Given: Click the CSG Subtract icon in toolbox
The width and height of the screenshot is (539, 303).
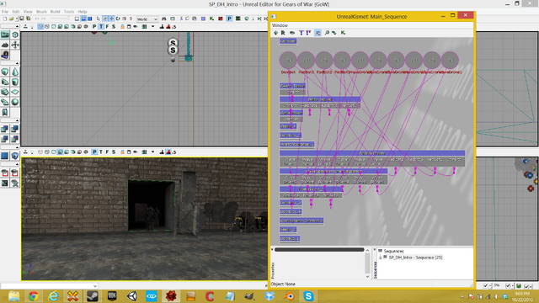Looking at the screenshot, I should (x=15, y=129).
